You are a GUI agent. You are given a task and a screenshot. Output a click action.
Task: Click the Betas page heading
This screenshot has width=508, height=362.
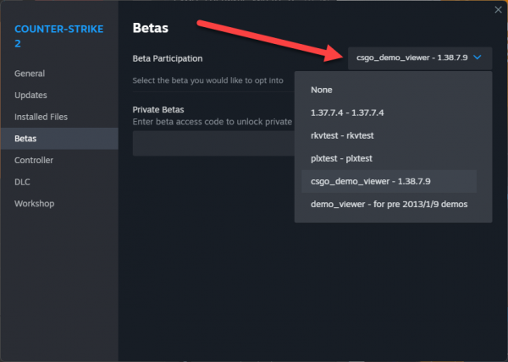pyautogui.click(x=151, y=28)
